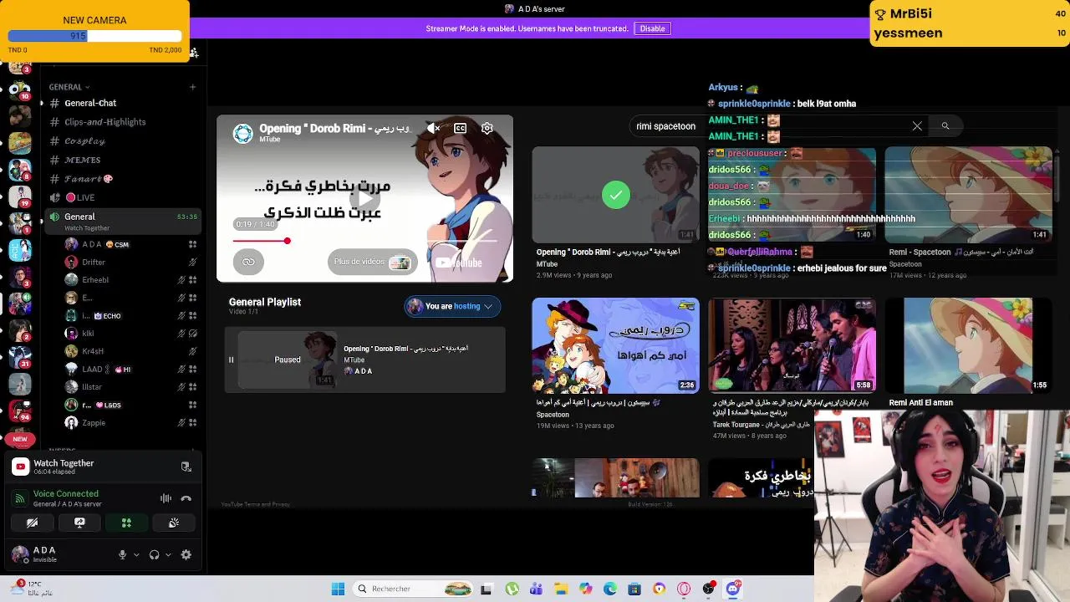Click the red video progress slider handle
Screen dimensions: 1070x602
(287, 241)
